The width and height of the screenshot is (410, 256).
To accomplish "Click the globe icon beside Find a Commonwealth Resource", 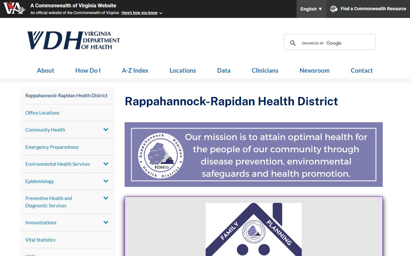I will 334,9.
